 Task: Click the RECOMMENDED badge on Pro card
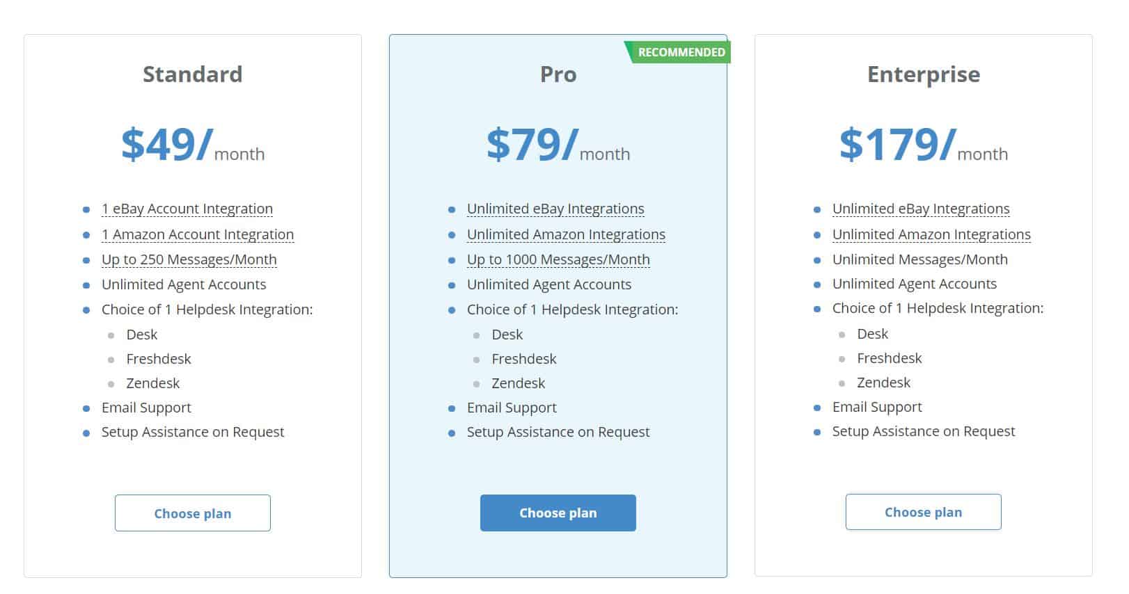click(679, 51)
